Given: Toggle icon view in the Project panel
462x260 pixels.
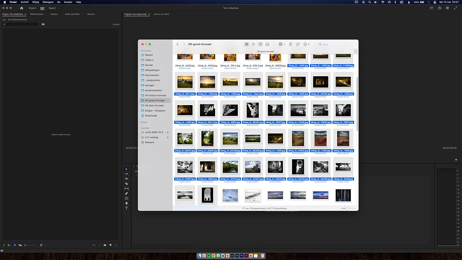Looking at the screenshot, I should coord(14,245).
